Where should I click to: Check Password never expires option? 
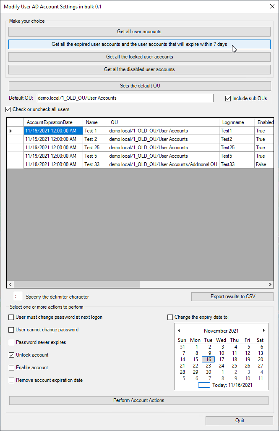[11, 342]
